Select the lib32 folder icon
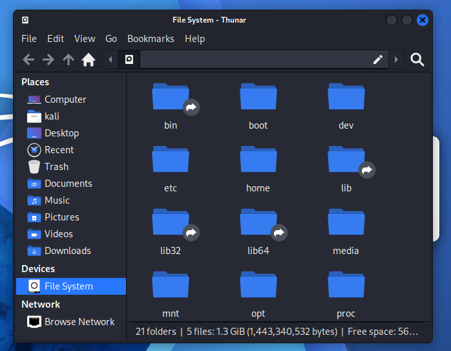 171,222
